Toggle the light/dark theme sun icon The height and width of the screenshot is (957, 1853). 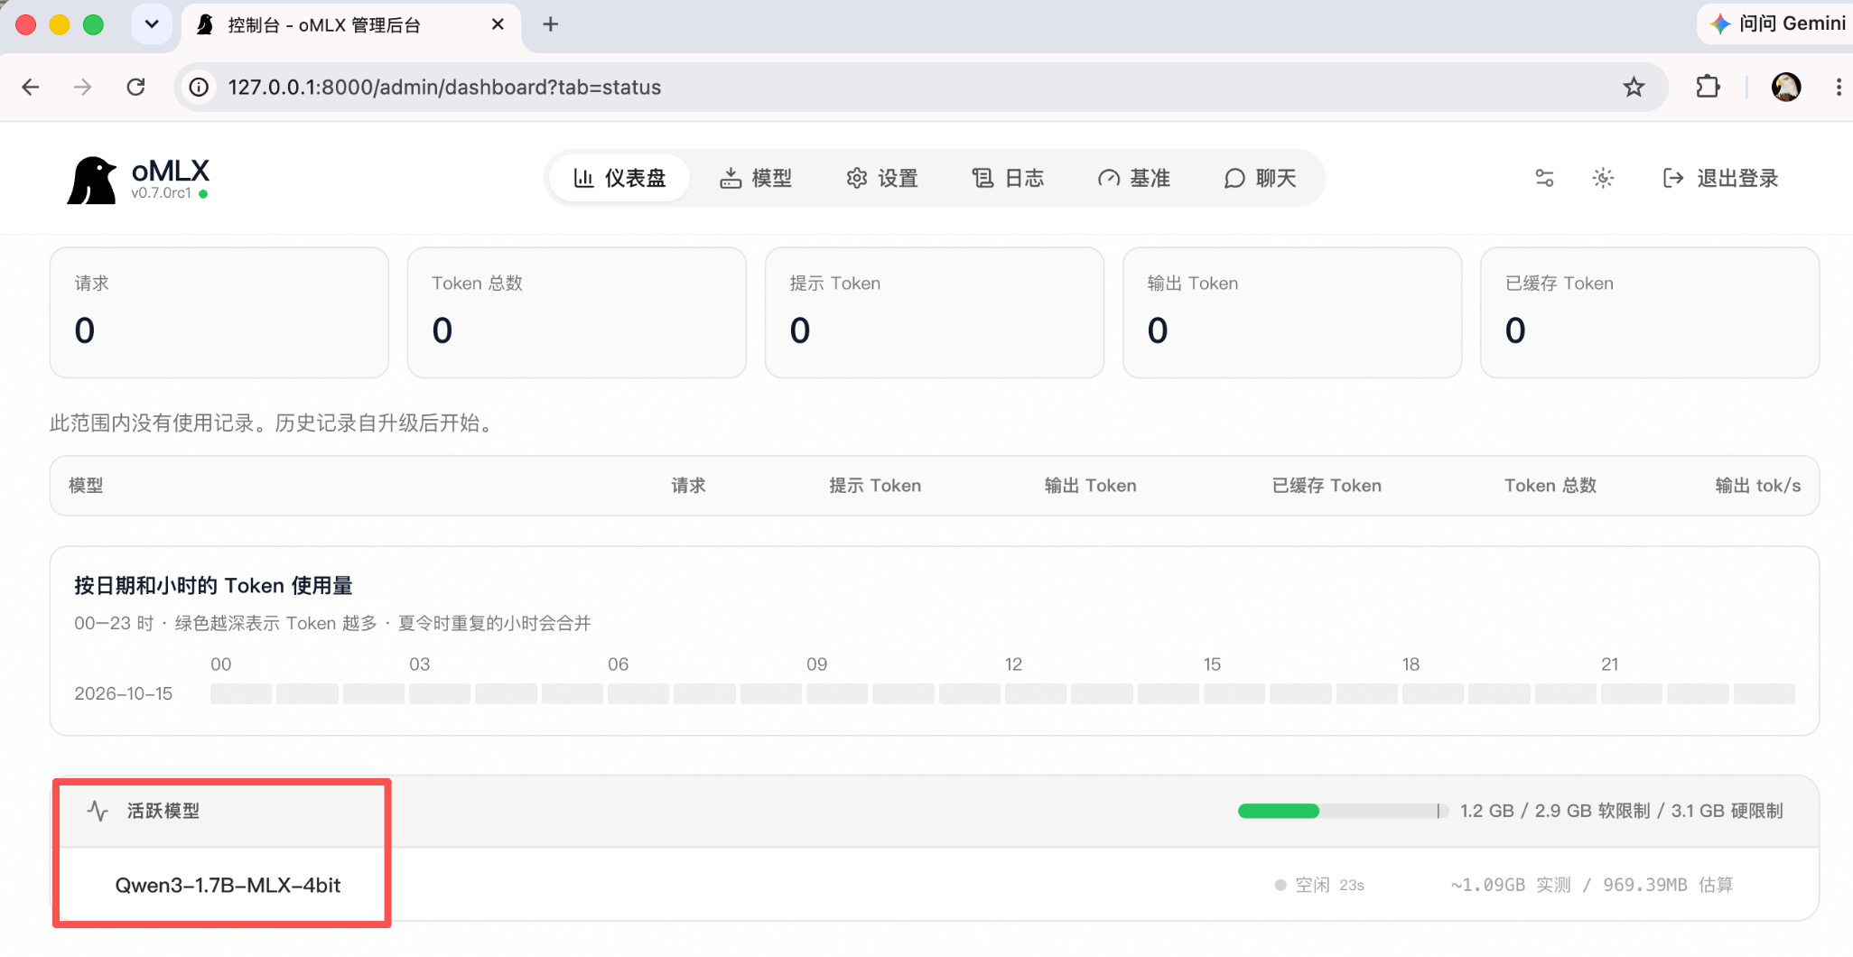point(1603,178)
